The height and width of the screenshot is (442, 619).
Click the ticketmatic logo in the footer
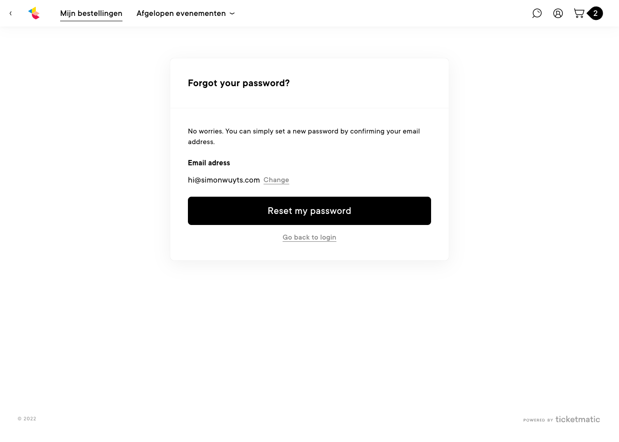577,419
